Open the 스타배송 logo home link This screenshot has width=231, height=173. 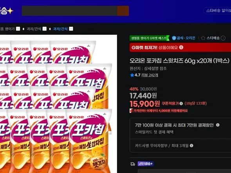point(7,11)
